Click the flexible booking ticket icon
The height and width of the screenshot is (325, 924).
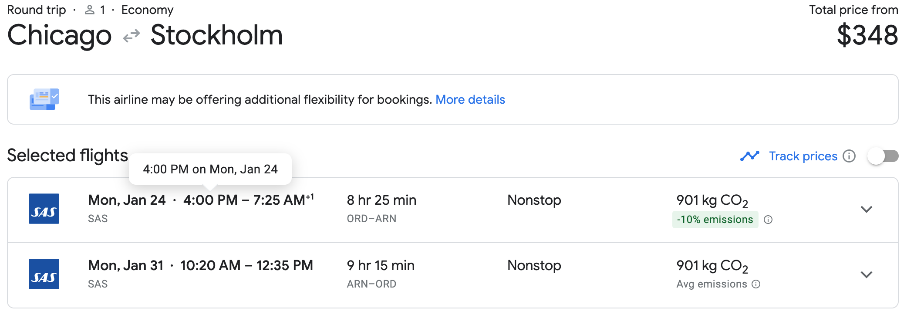44,99
